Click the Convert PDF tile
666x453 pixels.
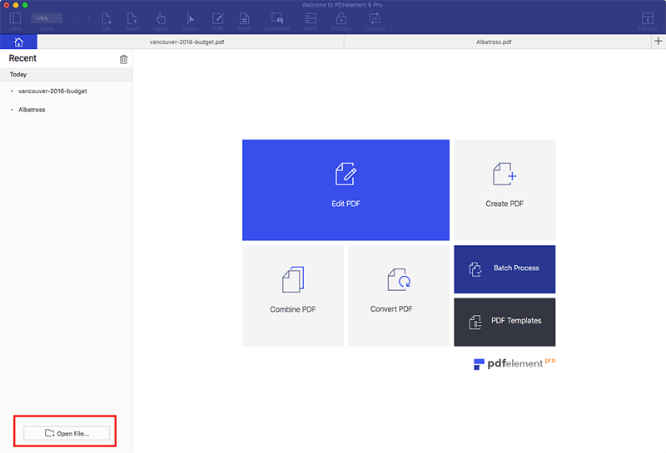tap(399, 296)
